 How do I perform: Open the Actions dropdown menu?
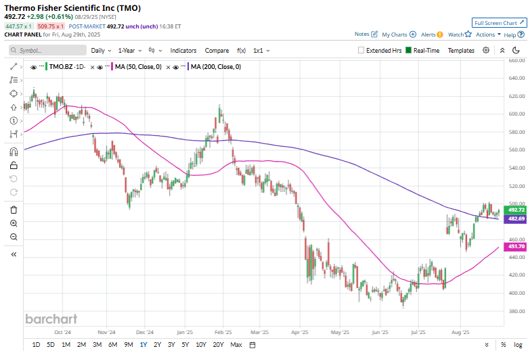click(x=489, y=34)
